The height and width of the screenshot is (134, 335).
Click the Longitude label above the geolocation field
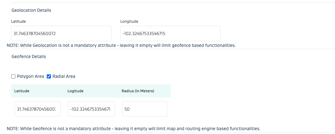pos(129,21)
